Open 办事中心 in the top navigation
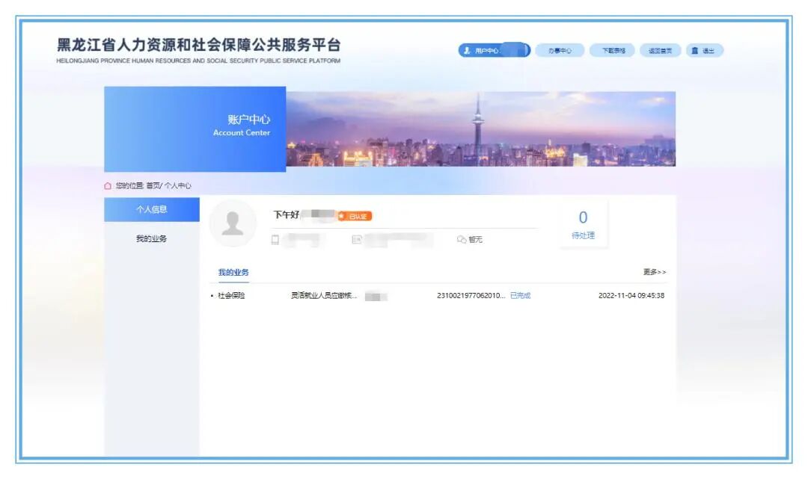The width and height of the screenshot is (808, 479). (560, 50)
